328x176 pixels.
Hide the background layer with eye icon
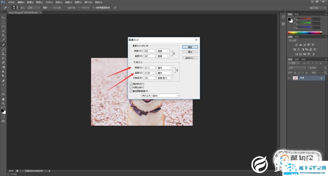[x=289, y=78]
